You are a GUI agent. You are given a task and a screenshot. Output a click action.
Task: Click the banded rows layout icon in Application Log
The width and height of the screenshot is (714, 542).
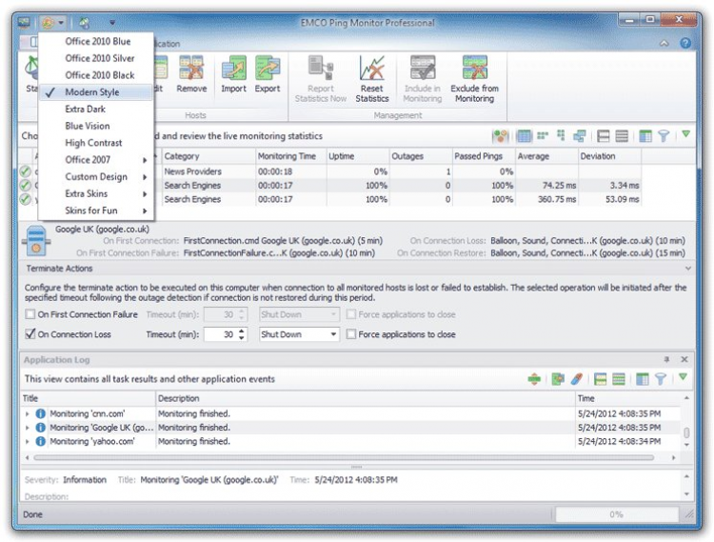coord(600,378)
